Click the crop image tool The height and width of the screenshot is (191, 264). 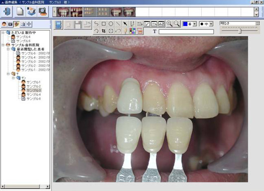coord(104,31)
